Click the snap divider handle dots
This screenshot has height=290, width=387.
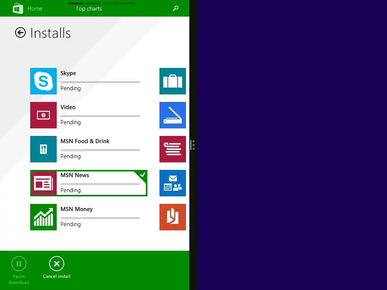[193, 145]
